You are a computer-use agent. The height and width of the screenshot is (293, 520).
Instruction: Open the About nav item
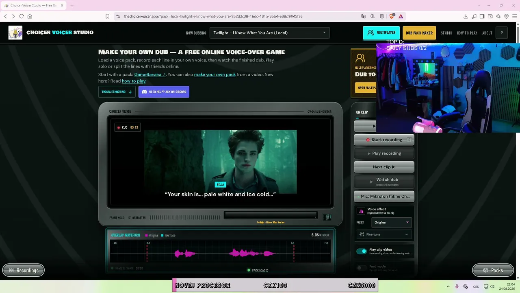487,33
